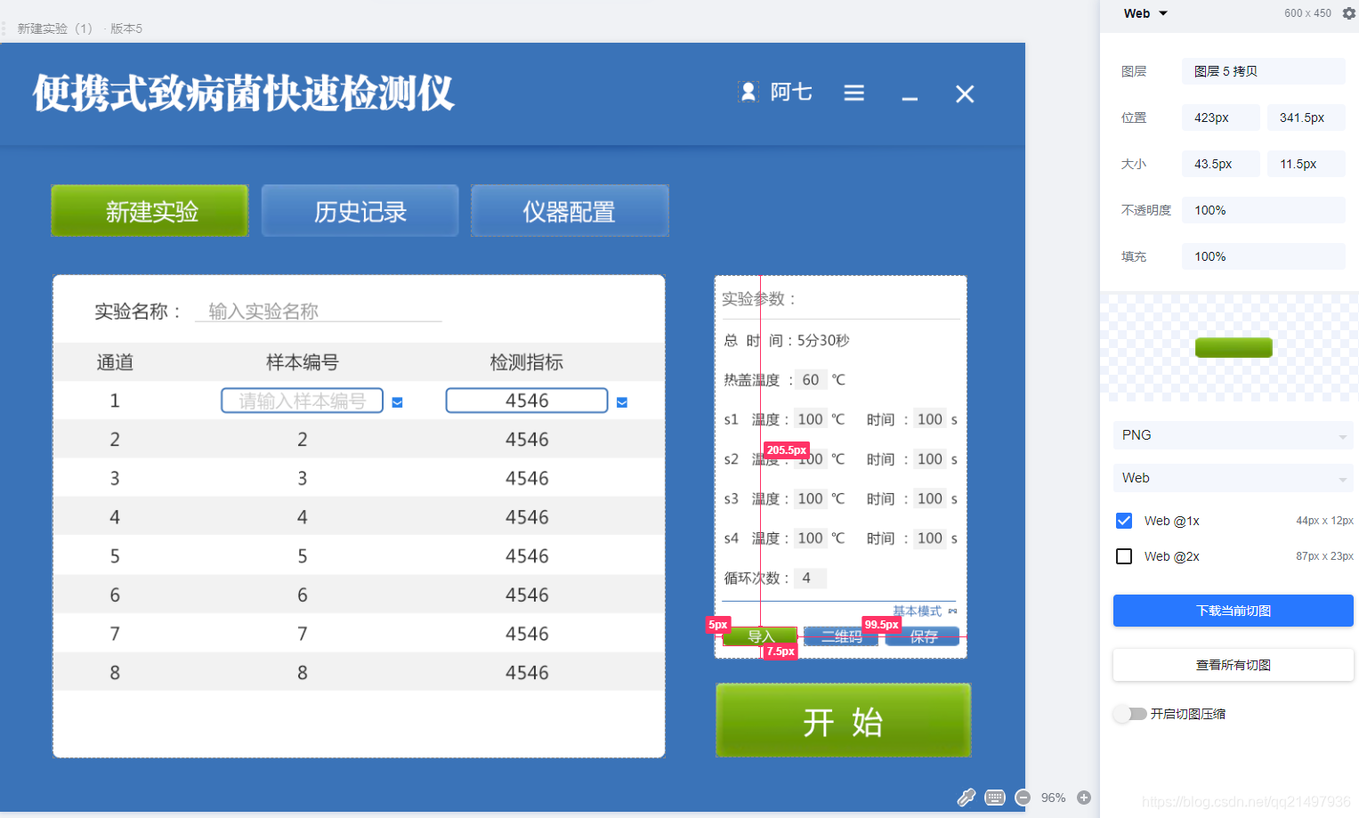Click the icon next to 基本模式
The height and width of the screenshot is (818, 1359).
951,611
